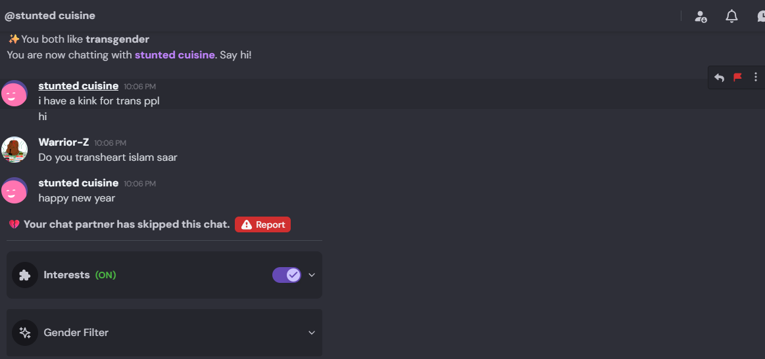This screenshot has height=359, width=765.
Task: Open chat history icon at top right
Action: coord(761,16)
